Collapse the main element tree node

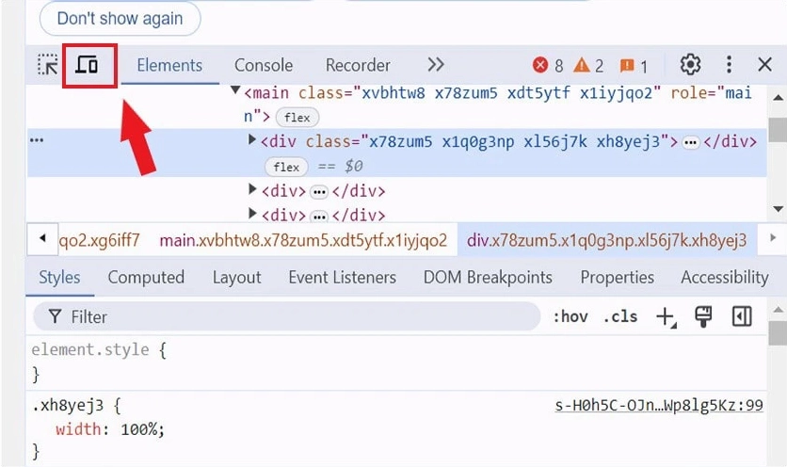[x=235, y=92]
